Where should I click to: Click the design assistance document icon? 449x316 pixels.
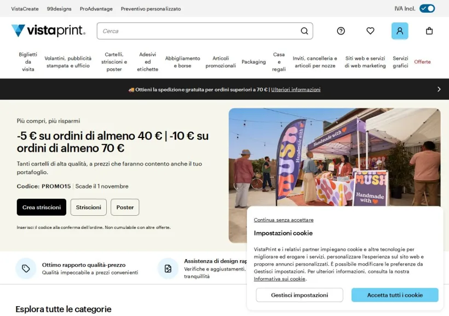click(168, 268)
